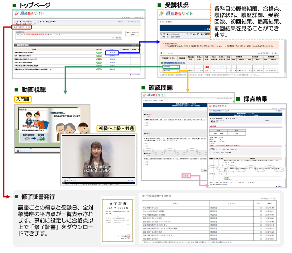Click the 一覧を見る link in the notice box
Screen dimensions: 292x253
(117, 38)
